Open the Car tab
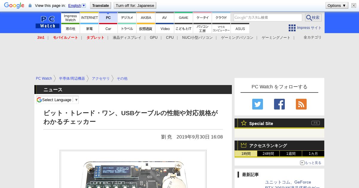The height and width of the screenshot is (188, 359). pyautogui.click(x=108, y=28)
